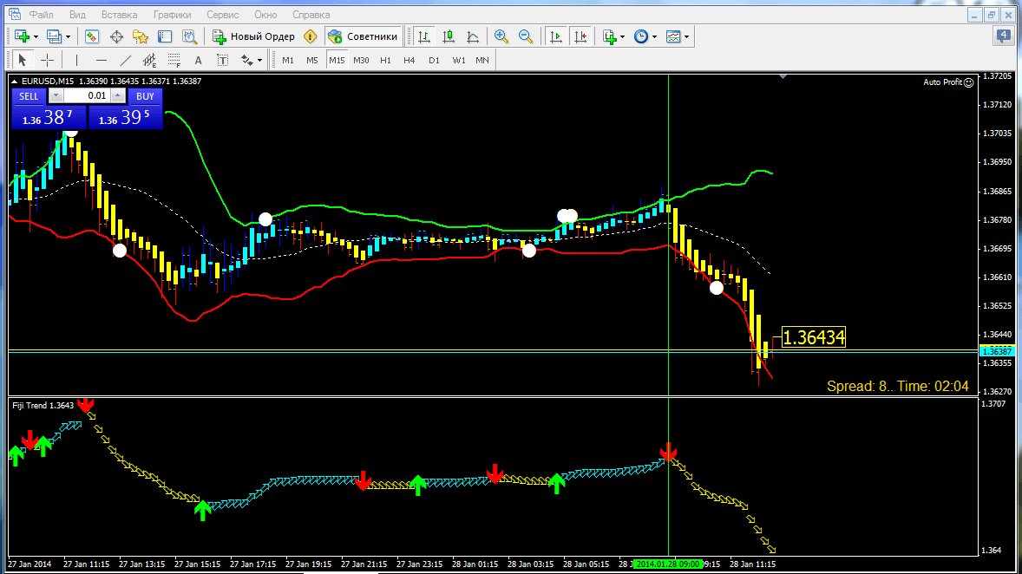Select the Fibonacci retracement tool
1022x574 pixels.
click(174, 60)
